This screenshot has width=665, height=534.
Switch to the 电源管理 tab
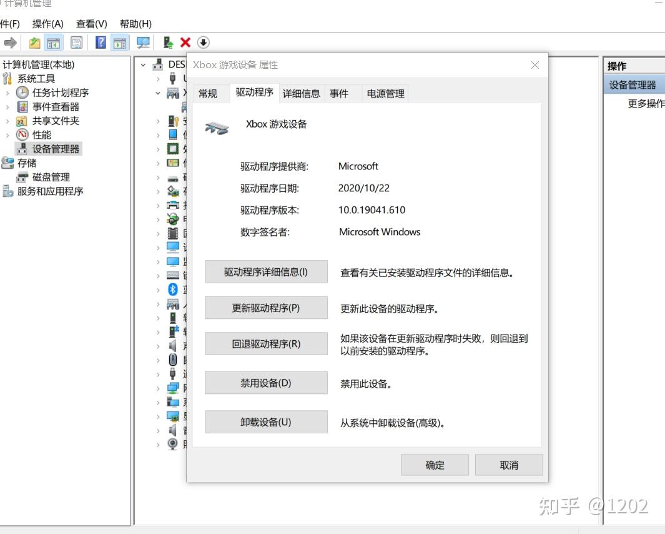coord(385,93)
